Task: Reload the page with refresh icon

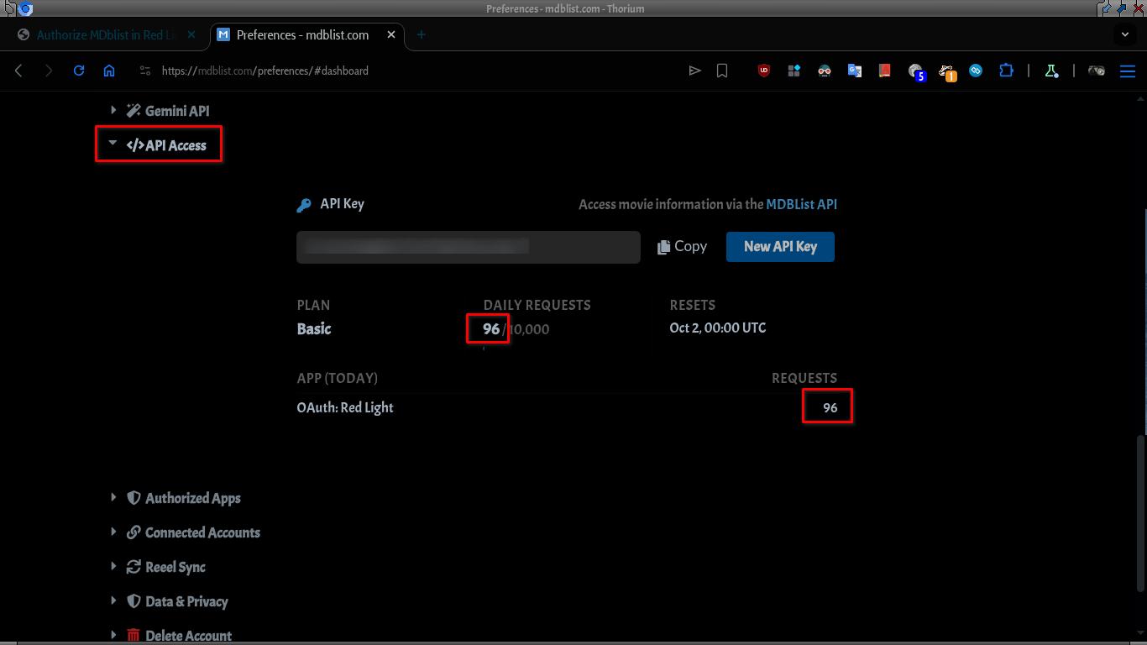Action: coord(79,71)
